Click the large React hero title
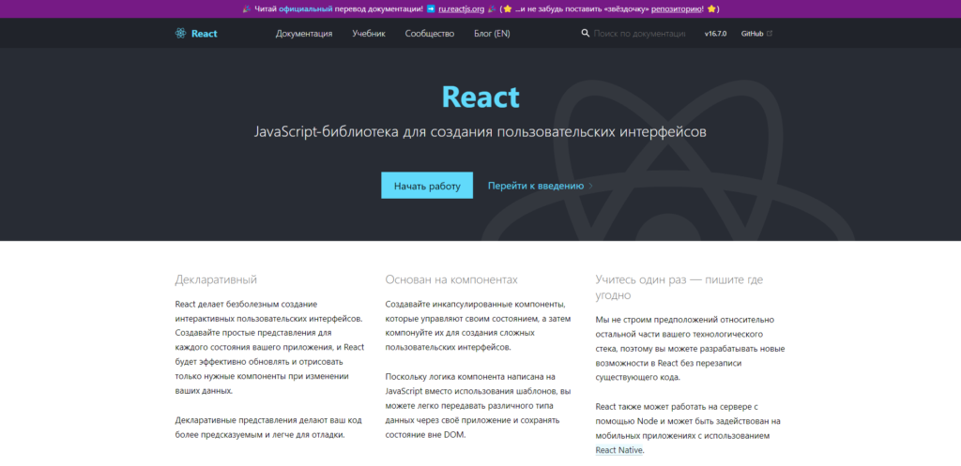The width and height of the screenshot is (961, 466). tap(480, 97)
